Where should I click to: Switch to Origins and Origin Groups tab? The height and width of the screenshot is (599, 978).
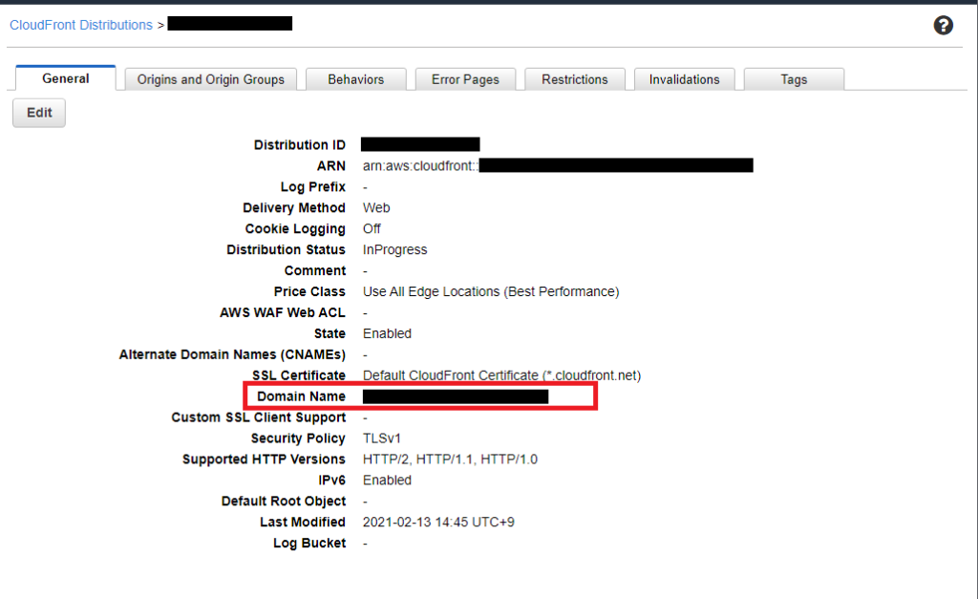coord(211,79)
